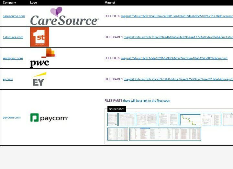Open the caresource FULL FILES magnet link
Image resolution: width=233 pixels, height=169 pixels.
[177, 16]
